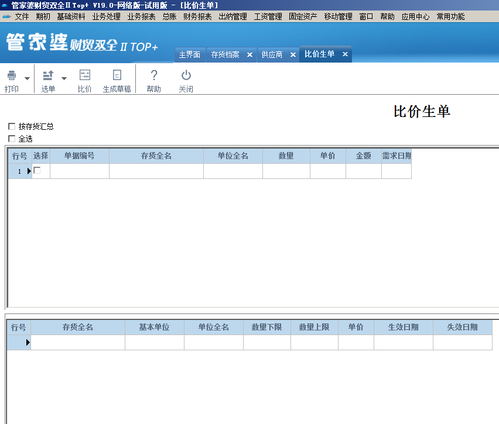Check the 选择 box in row 1
The image size is (499, 424).
click(x=37, y=170)
